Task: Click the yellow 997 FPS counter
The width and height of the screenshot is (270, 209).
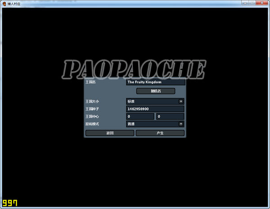Action: 10,203
